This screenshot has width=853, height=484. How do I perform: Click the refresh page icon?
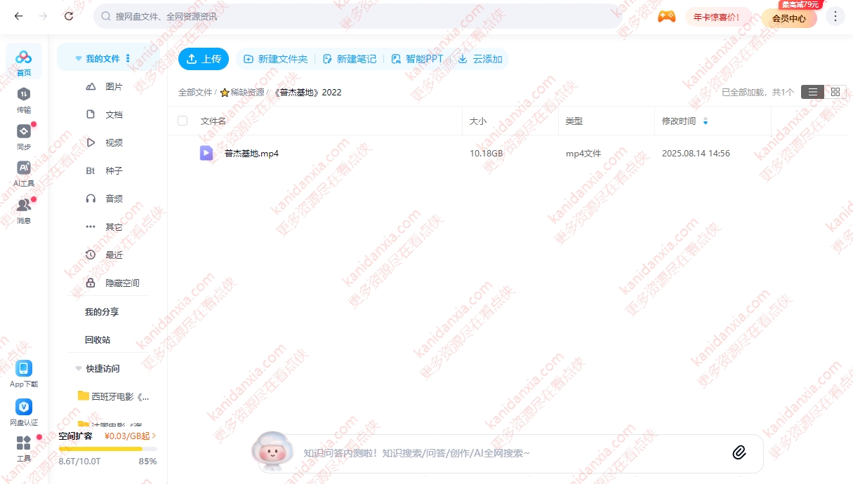[x=68, y=16]
